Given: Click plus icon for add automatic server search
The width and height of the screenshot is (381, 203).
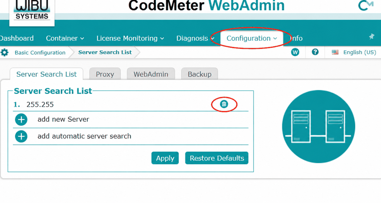Looking at the screenshot, I should pos(21,136).
